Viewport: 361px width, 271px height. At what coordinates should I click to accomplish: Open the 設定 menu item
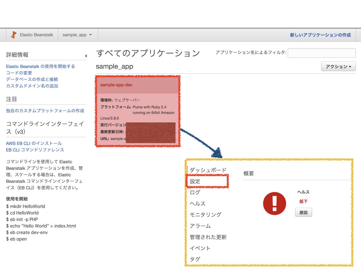pos(196,181)
